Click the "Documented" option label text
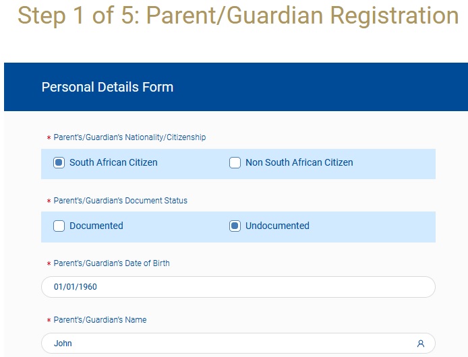Image resolution: width=468 pixels, height=357 pixels. pyautogui.click(x=96, y=226)
